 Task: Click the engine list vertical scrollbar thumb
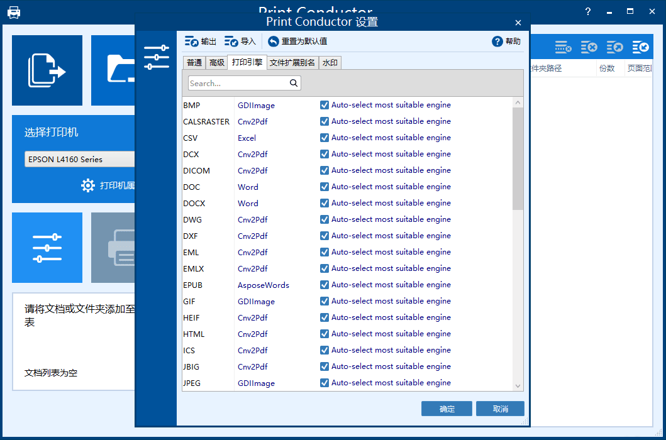[518, 158]
